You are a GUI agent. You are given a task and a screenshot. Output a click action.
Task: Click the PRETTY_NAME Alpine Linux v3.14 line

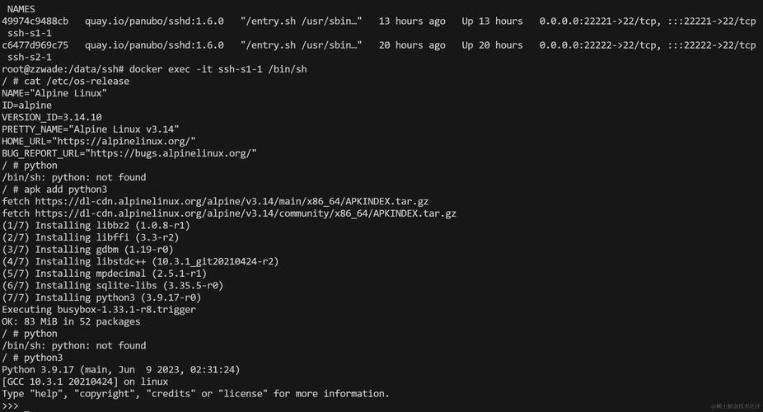pos(91,129)
